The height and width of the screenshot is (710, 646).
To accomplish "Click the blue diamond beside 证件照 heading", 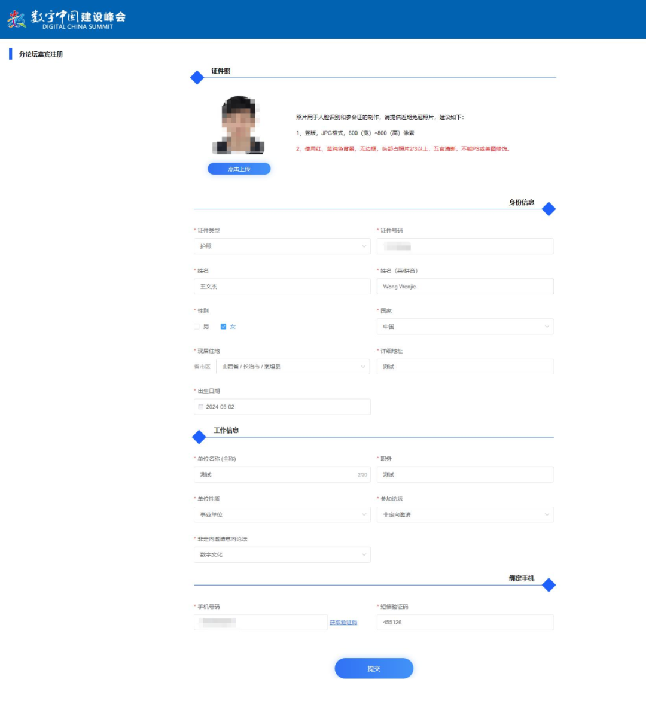I will click(197, 78).
